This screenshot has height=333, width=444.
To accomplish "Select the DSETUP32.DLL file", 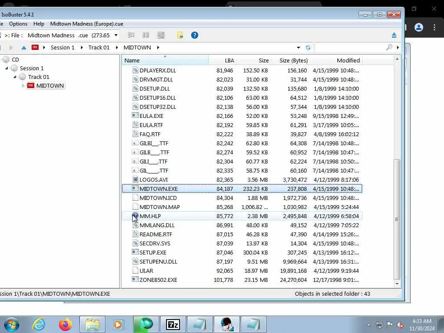I will pyautogui.click(x=158, y=107).
